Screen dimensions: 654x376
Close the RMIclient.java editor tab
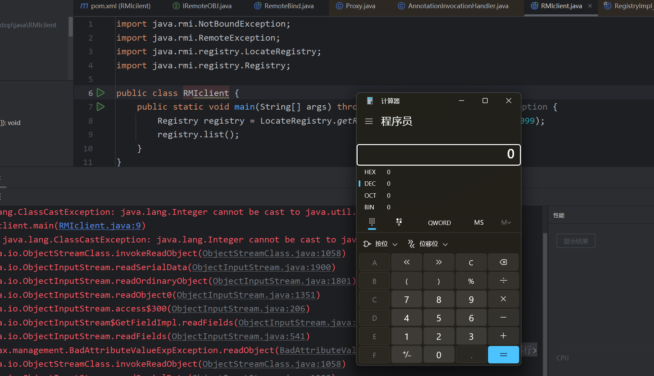pyautogui.click(x=590, y=6)
